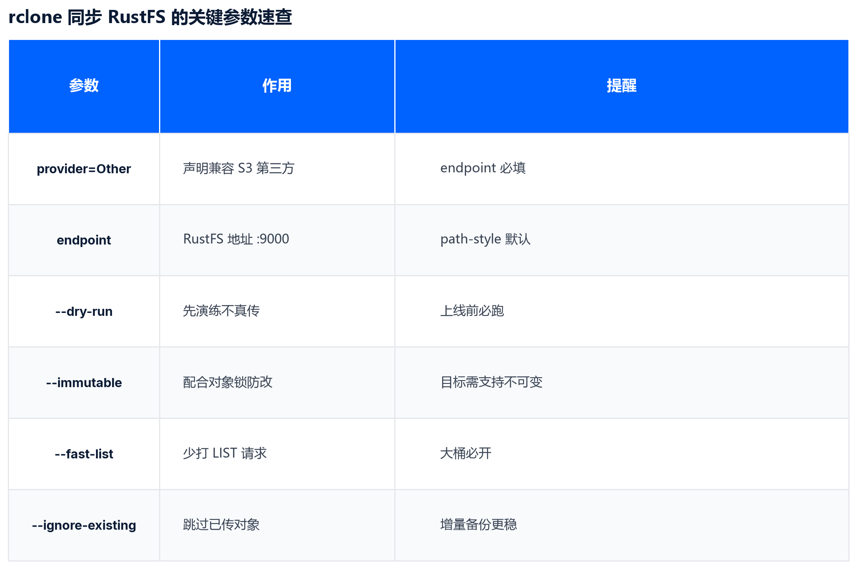Select the '--fast-list' parameter cell
This screenshot has width=857, height=569.
tap(84, 454)
